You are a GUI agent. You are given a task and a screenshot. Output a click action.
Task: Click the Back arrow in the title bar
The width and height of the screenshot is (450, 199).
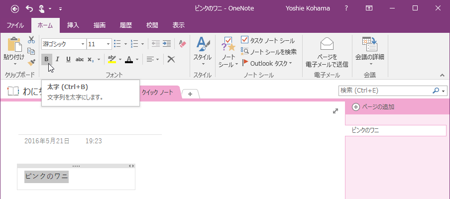(x=15, y=8)
